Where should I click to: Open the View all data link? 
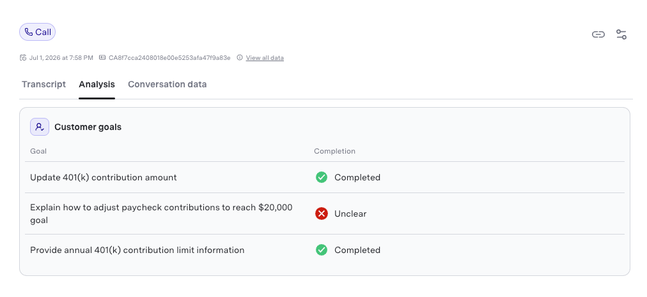[x=265, y=57]
